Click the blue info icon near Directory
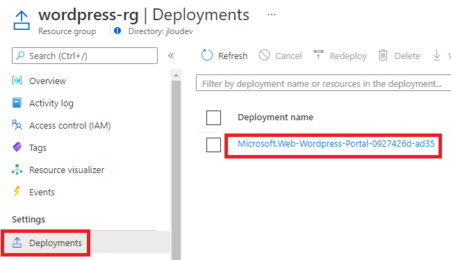The image size is (451, 260). [x=117, y=31]
